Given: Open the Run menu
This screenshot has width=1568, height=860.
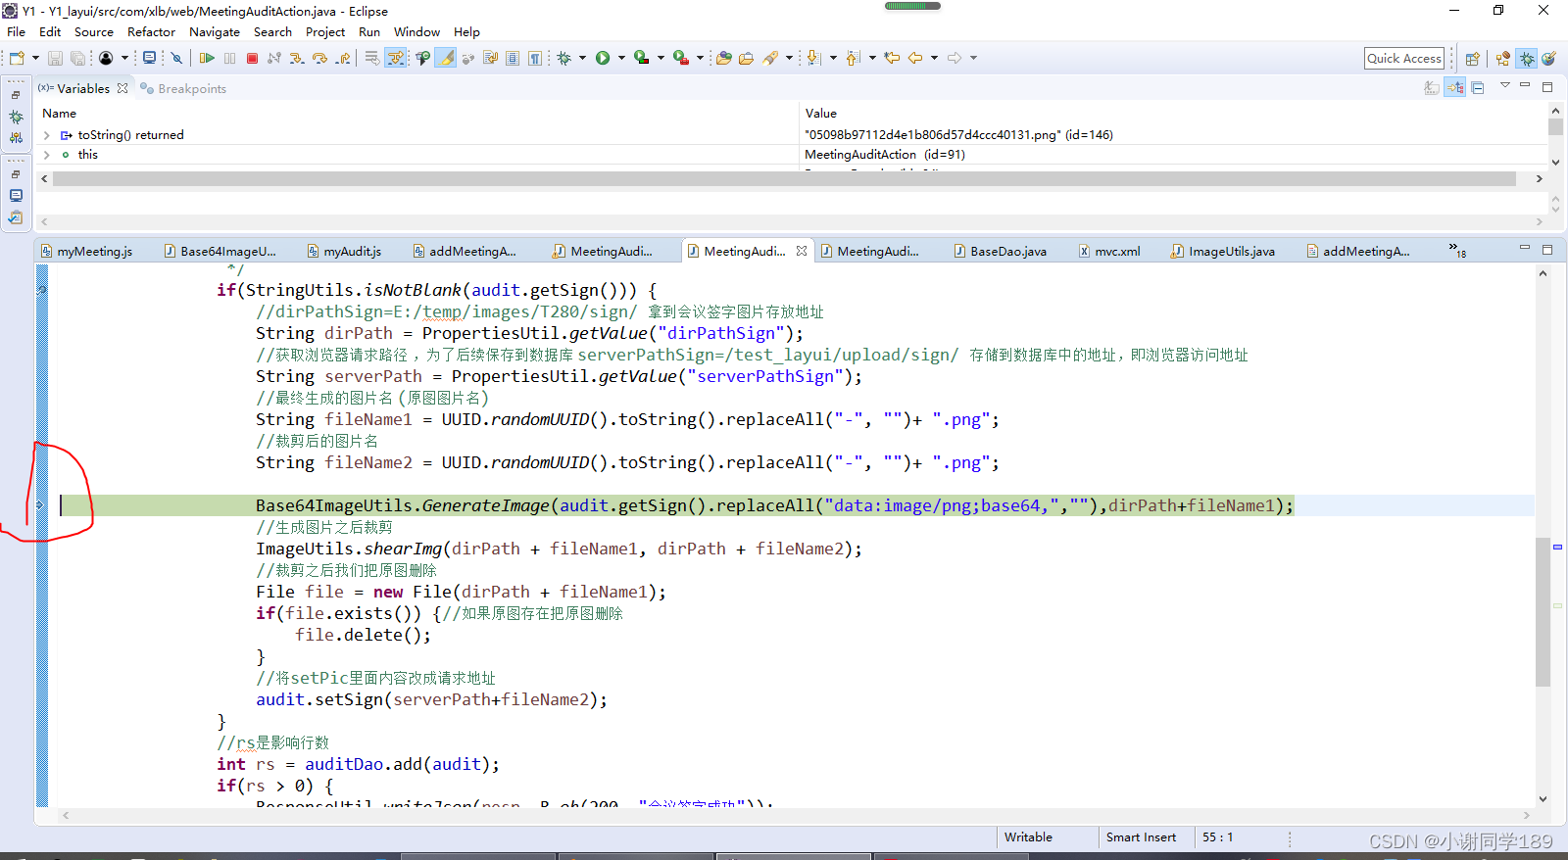Looking at the screenshot, I should [369, 32].
